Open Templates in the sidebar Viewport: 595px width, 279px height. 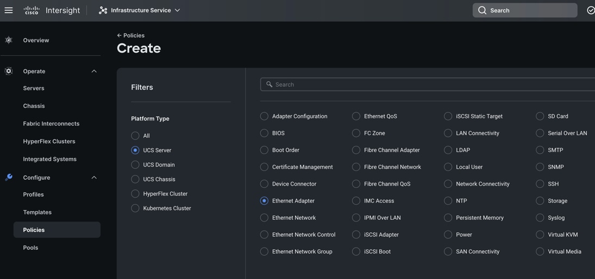tap(37, 212)
